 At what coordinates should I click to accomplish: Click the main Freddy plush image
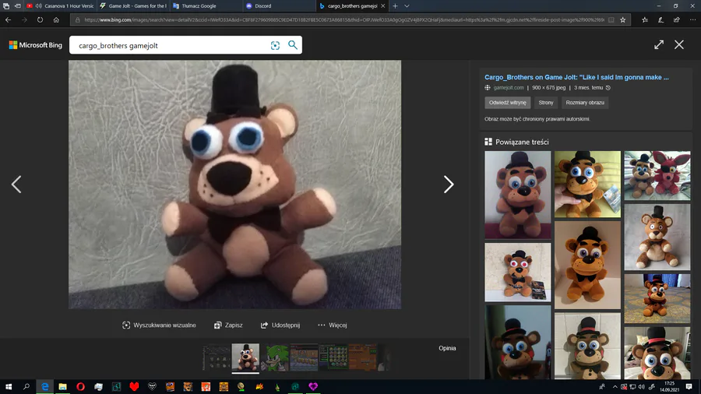234,185
